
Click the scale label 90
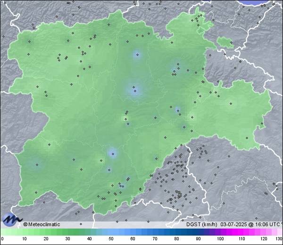198,239
